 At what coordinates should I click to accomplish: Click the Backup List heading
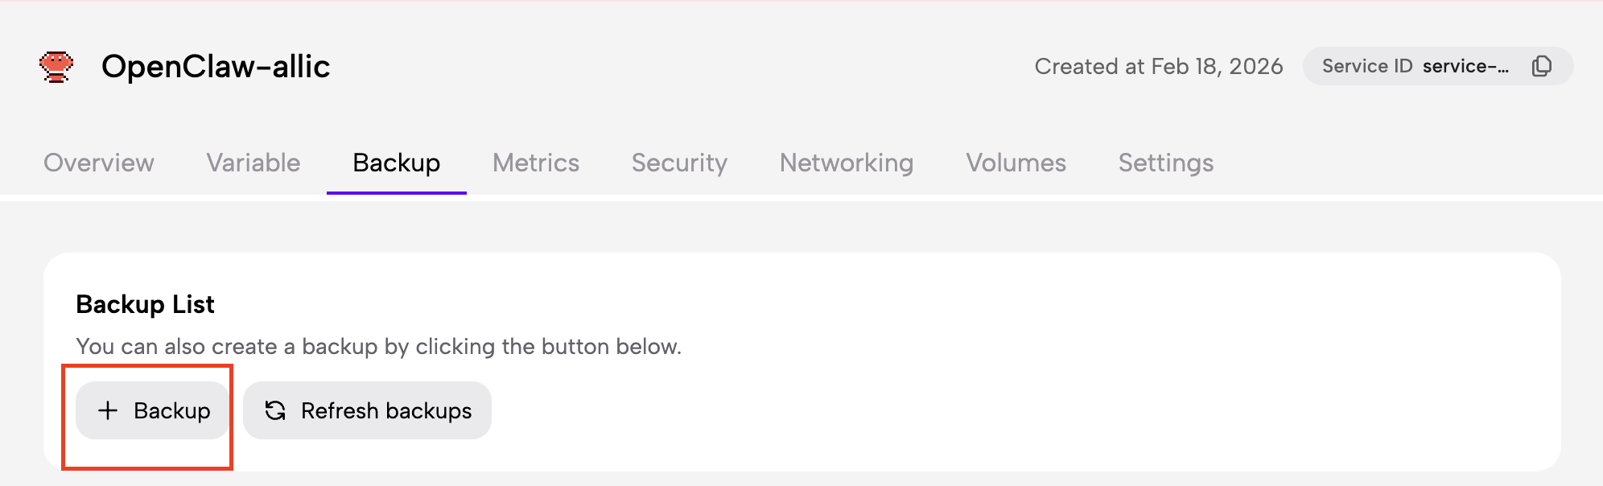(x=145, y=304)
